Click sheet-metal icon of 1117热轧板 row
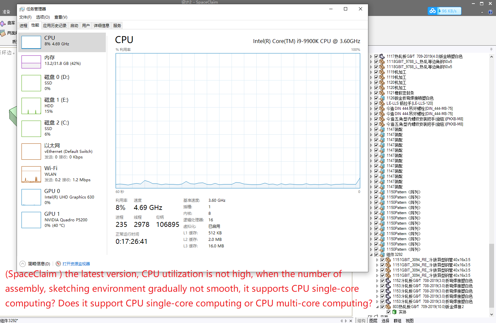Screen dimensions: 496x323 pos(382,56)
